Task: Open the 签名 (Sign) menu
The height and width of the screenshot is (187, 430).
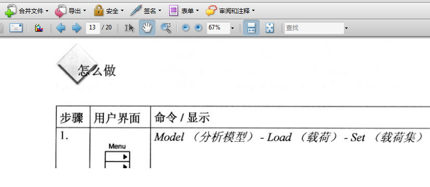Action: (145, 11)
